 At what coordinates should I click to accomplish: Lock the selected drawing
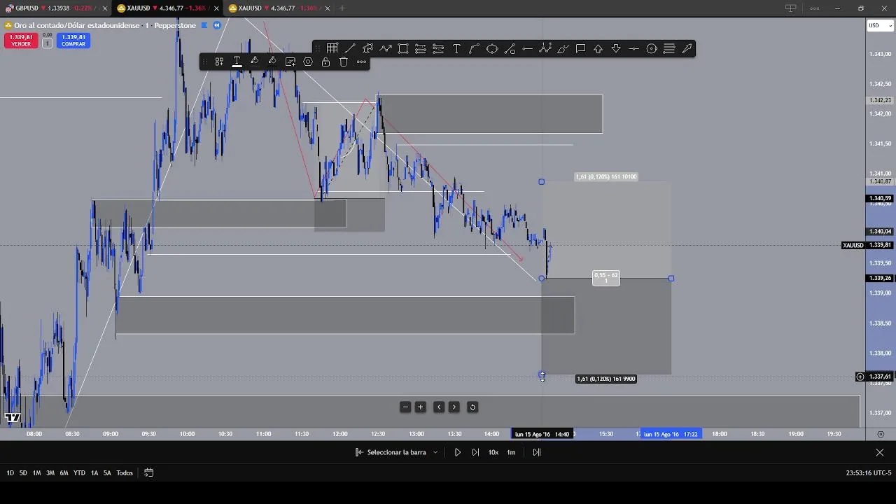coord(325,62)
